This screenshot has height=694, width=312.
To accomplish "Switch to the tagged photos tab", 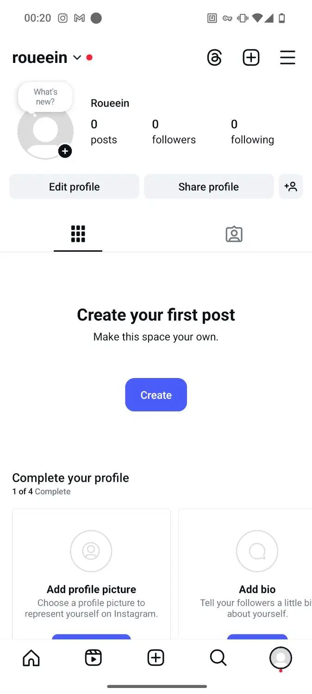I will (x=234, y=234).
